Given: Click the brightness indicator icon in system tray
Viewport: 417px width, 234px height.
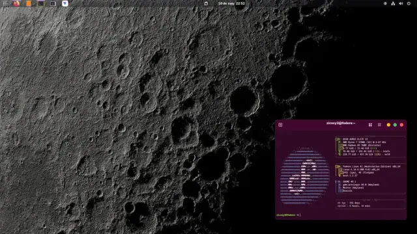Looking at the screenshot, I should pos(385,3).
